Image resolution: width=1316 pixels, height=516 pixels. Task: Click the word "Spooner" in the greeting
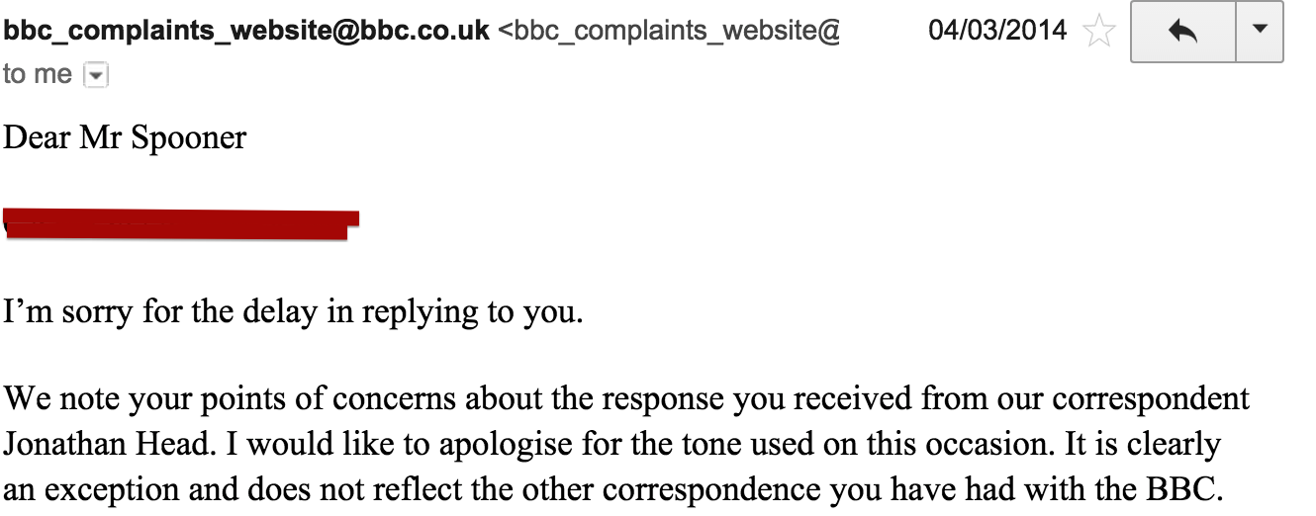(188, 136)
